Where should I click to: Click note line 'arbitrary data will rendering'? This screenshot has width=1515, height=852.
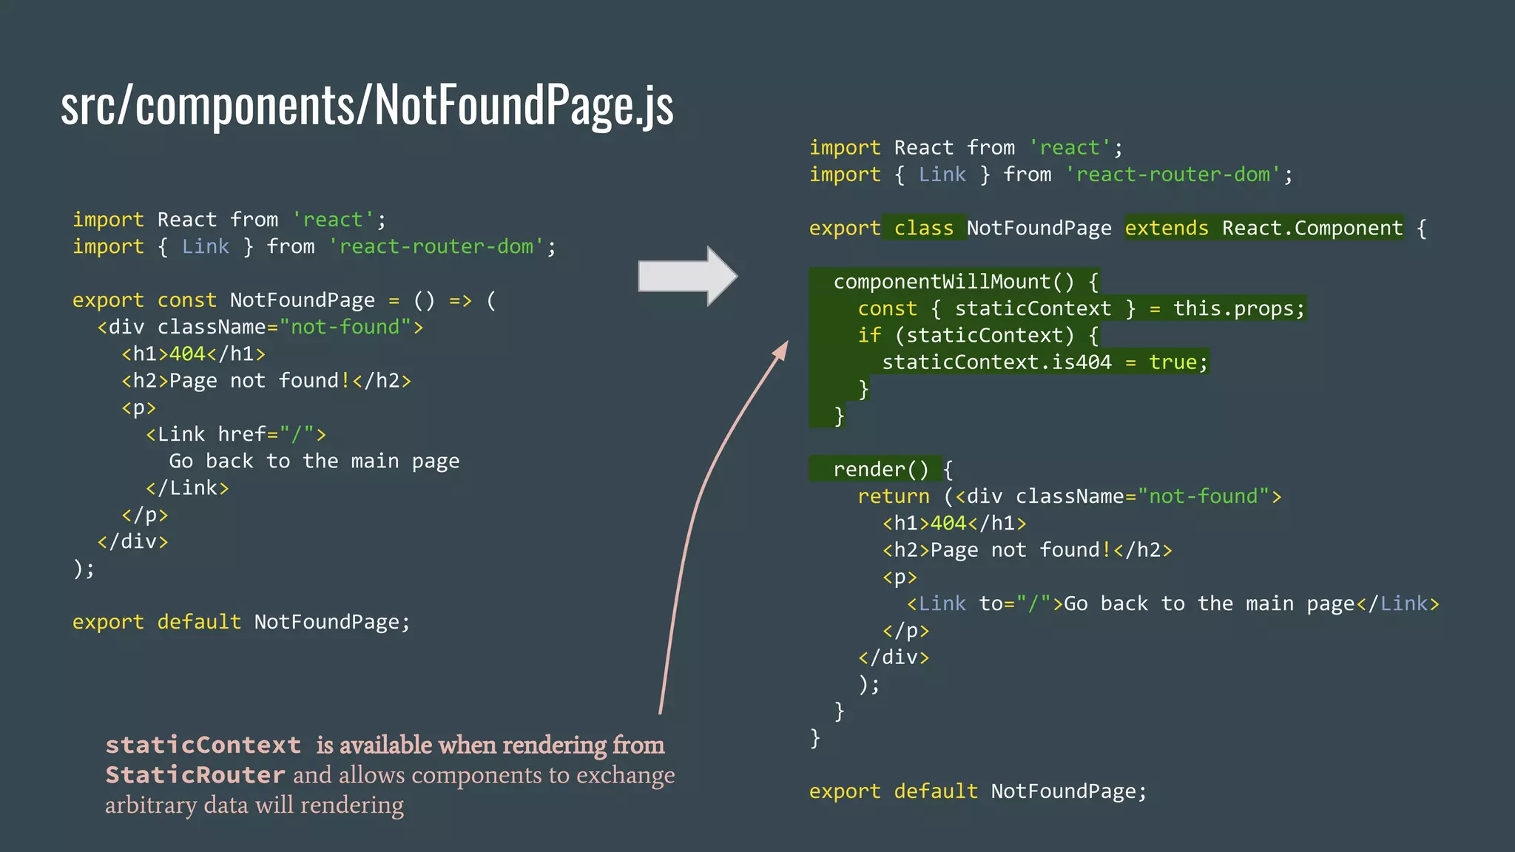click(x=254, y=805)
